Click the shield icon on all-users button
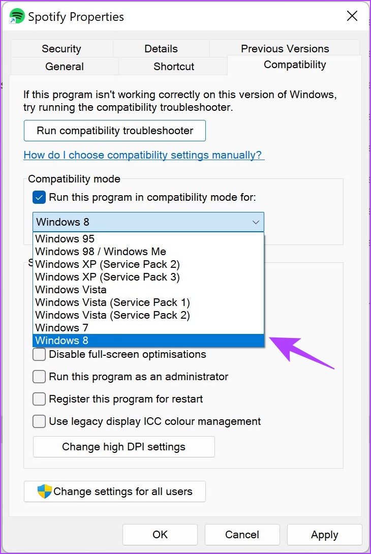 [x=45, y=491]
